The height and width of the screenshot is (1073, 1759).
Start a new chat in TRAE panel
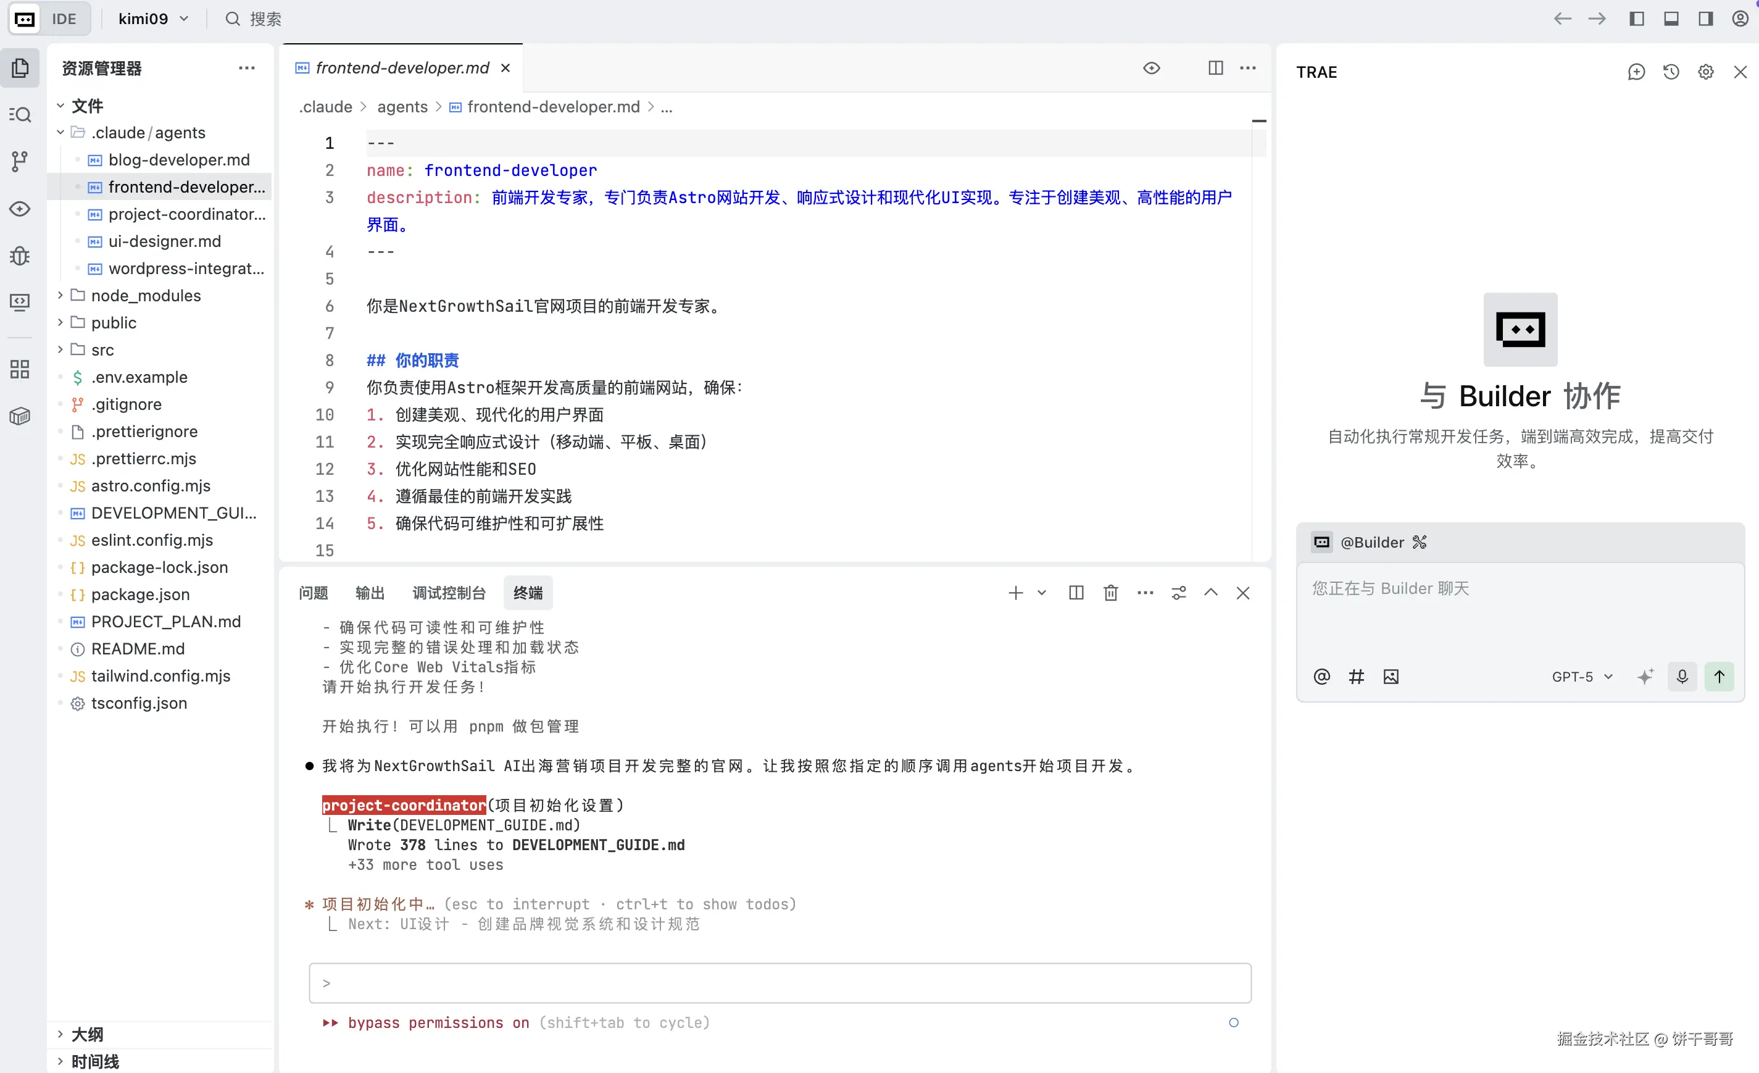click(1636, 72)
